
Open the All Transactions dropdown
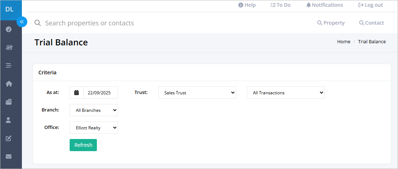click(x=286, y=93)
